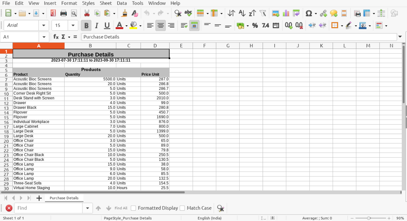407x221 pixels.
Task: Click the zoom slider in status bar
Action: point(369,218)
